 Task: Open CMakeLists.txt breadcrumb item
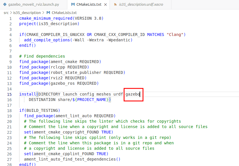64,13
